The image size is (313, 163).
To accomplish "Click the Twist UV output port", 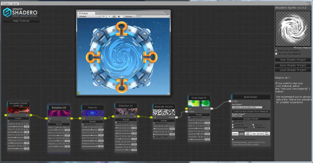I will [x=105, y=118].
